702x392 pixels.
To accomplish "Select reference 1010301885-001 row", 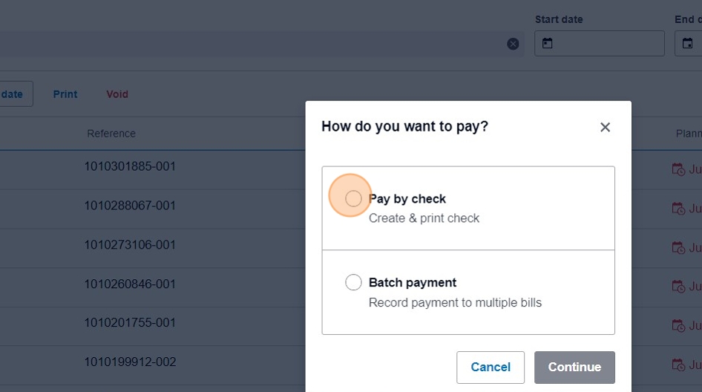I will coord(130,166).
